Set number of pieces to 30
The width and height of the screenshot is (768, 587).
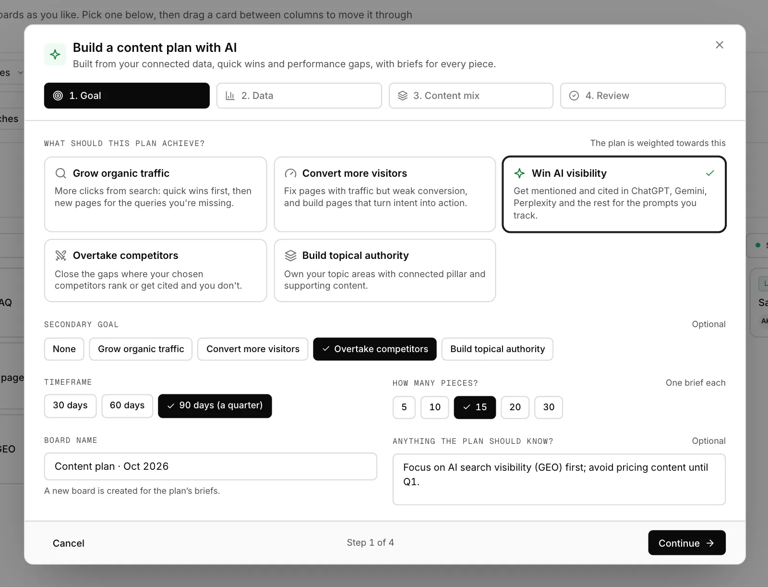549,407
